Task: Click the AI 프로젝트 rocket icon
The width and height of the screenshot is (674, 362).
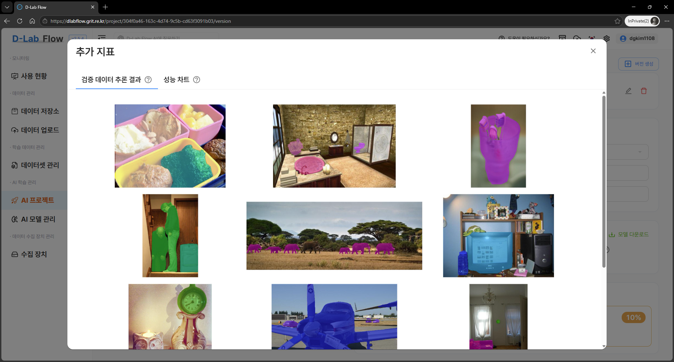Action: tap(15, 200)
